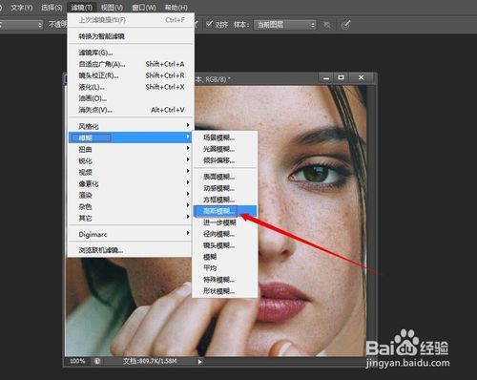
Task: Open the 选择(S) menu
Action: point(52,8)
